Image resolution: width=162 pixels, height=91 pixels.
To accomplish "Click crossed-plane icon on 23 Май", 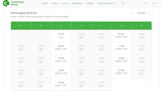I will coord(81,74).
